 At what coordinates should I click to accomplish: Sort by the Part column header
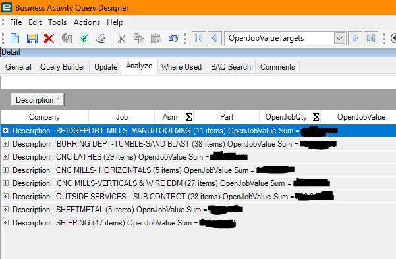click(227, 117)
